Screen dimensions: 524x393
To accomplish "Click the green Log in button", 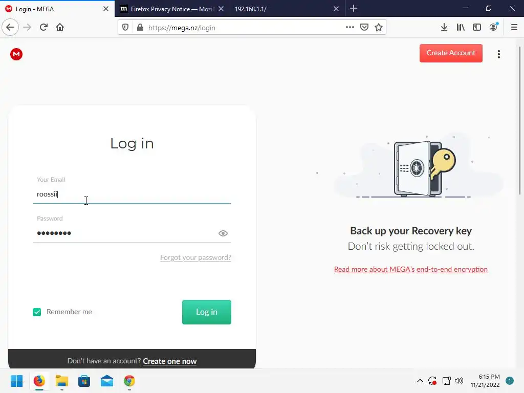I will tap(207, 312).
